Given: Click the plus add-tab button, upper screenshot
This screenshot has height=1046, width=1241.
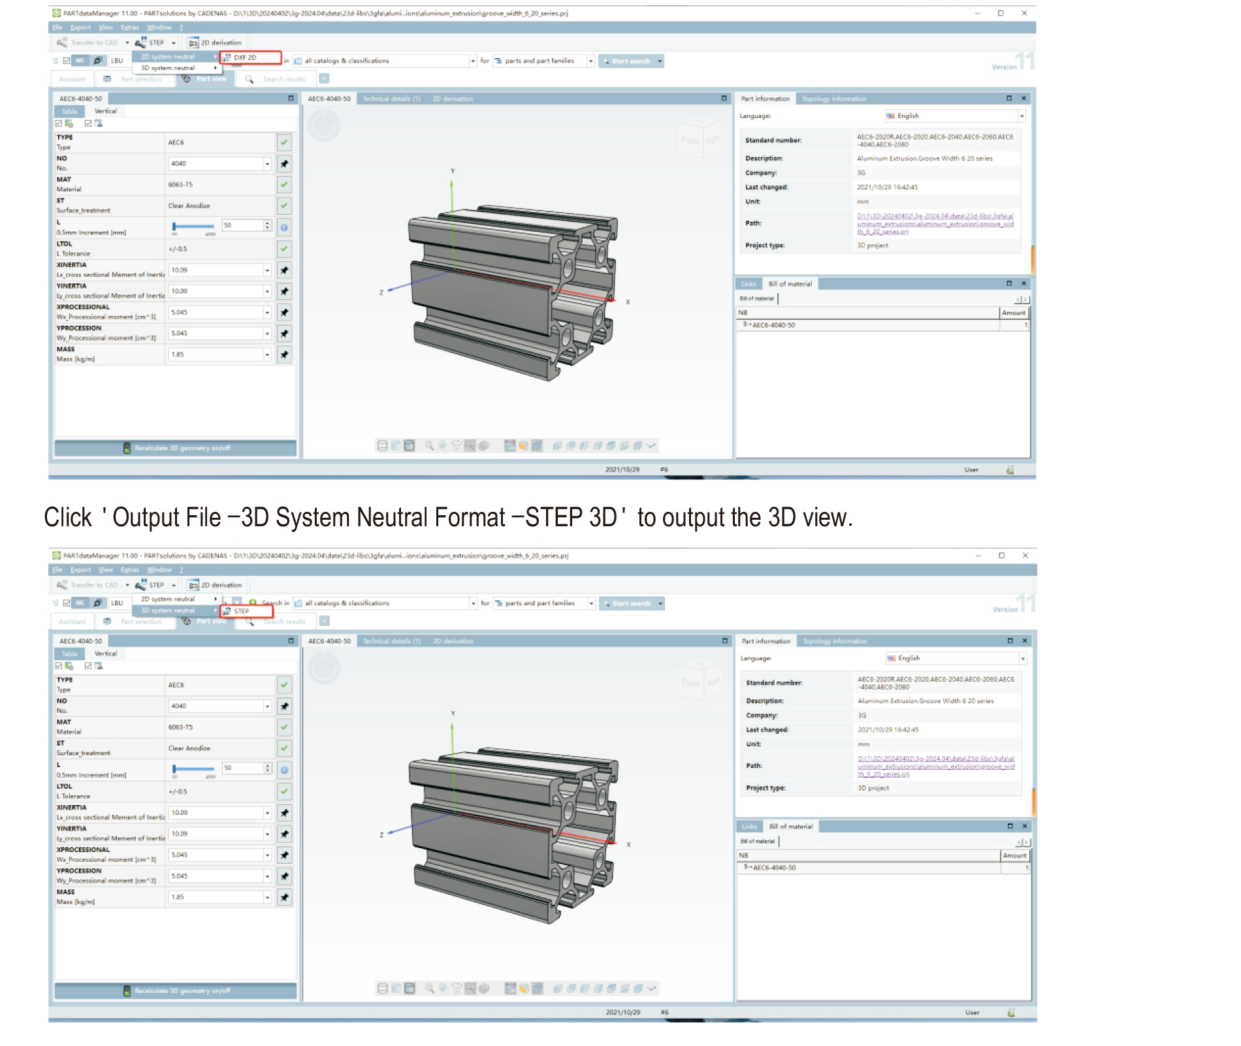Looking at the screenshot, I should (x=324, y=78).
